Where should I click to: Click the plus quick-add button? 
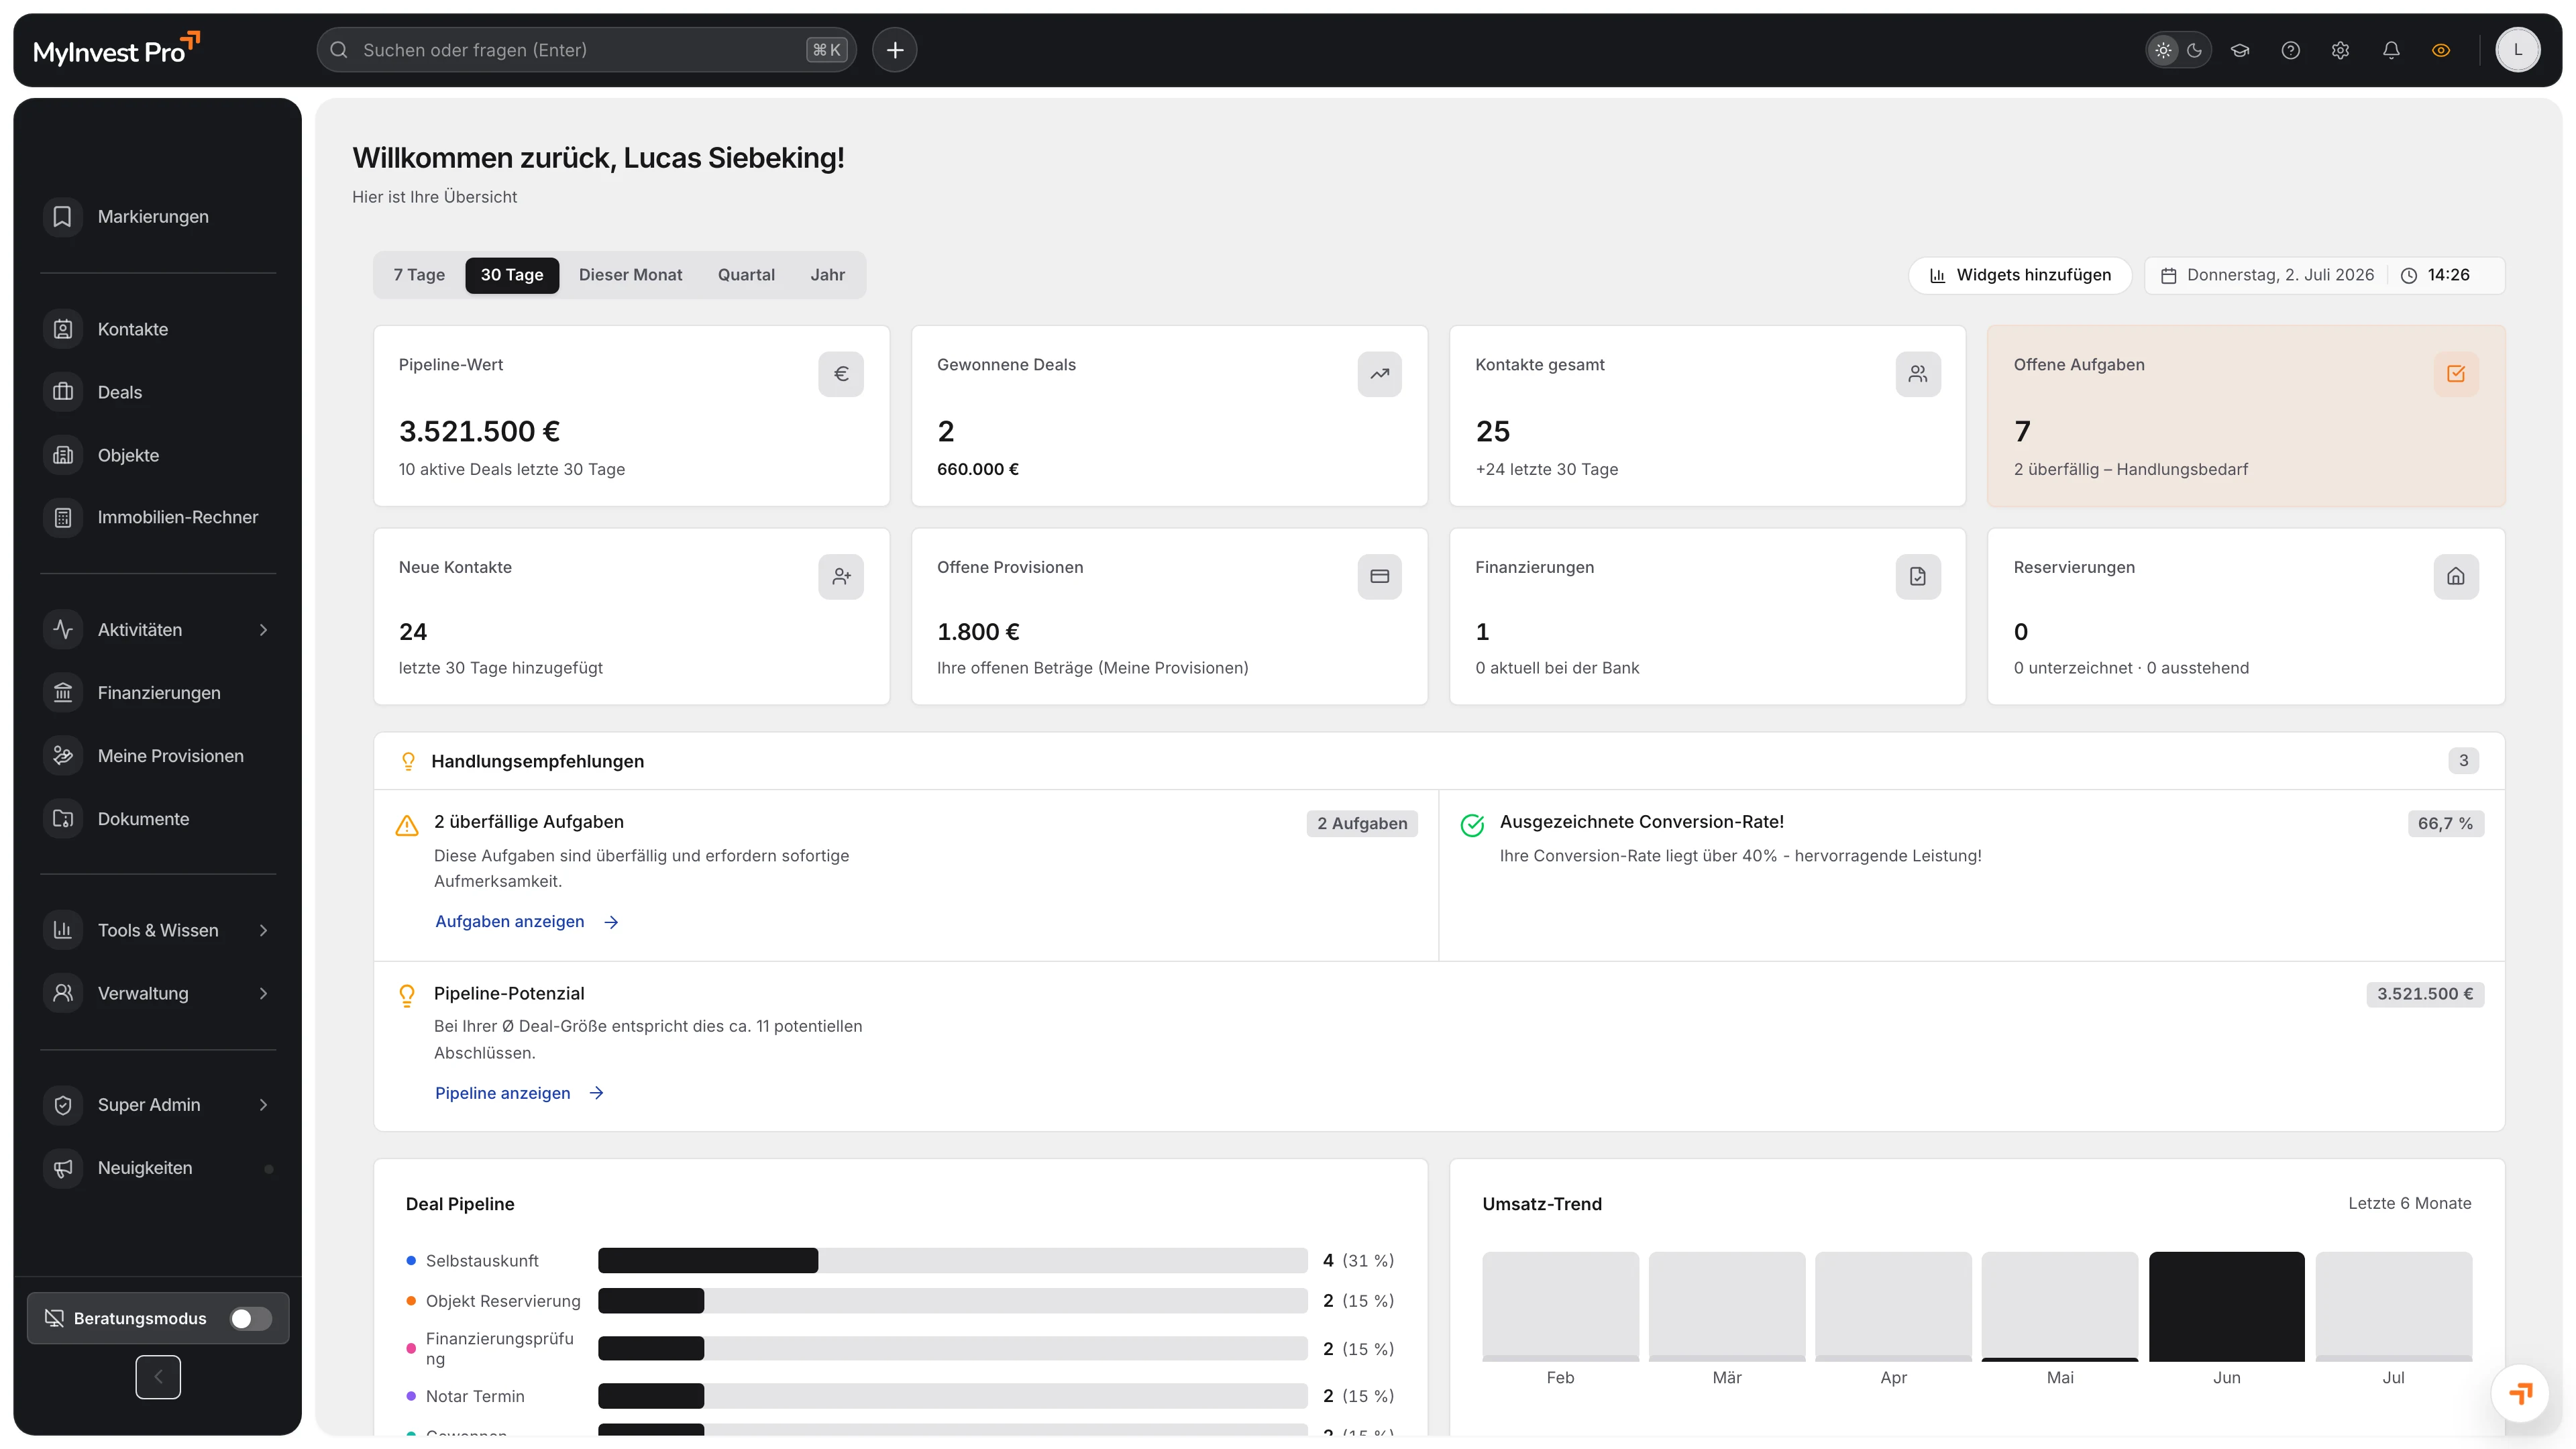coord(894,50)
